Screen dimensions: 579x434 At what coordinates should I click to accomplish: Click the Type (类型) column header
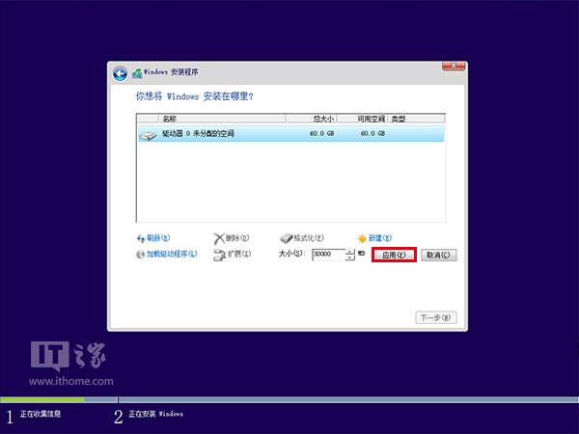click(416, 119)
